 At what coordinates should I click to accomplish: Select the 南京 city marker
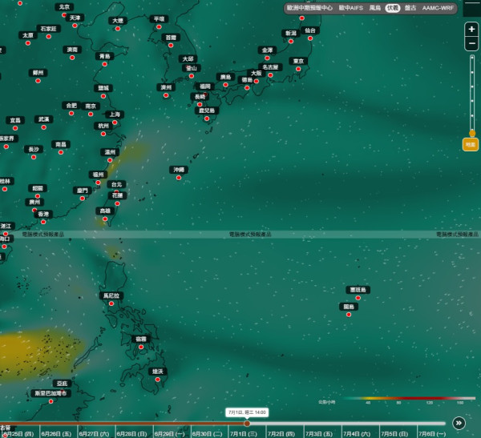(x=91, y=114)
